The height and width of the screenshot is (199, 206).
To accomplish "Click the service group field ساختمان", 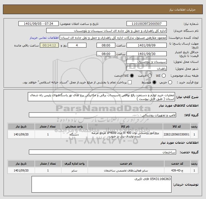I will coord(102,152).
